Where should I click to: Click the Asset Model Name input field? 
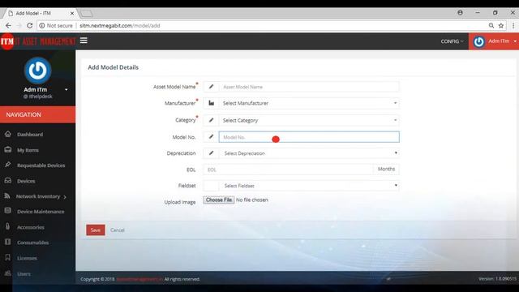pyautogui.click(x=309, y=87)
